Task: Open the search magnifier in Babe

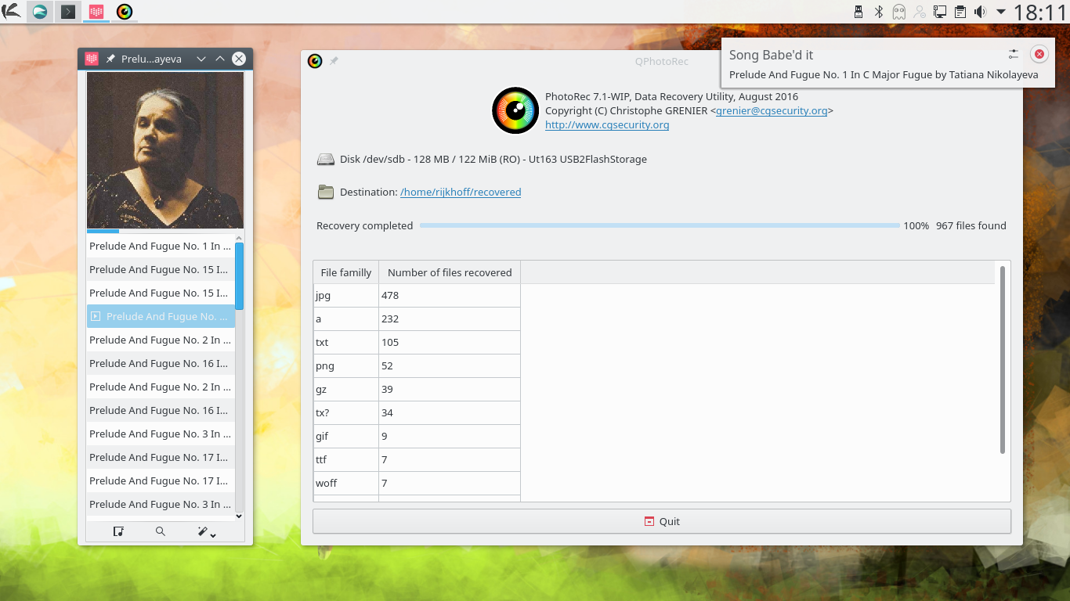Action: (161, 531)
